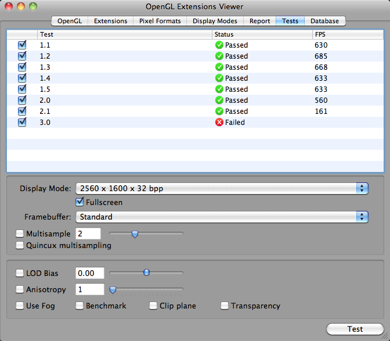Open the Pixel Formats tab
Image resolution: width=390 pixels, height=341 pixels.
[x=160, y=21]
